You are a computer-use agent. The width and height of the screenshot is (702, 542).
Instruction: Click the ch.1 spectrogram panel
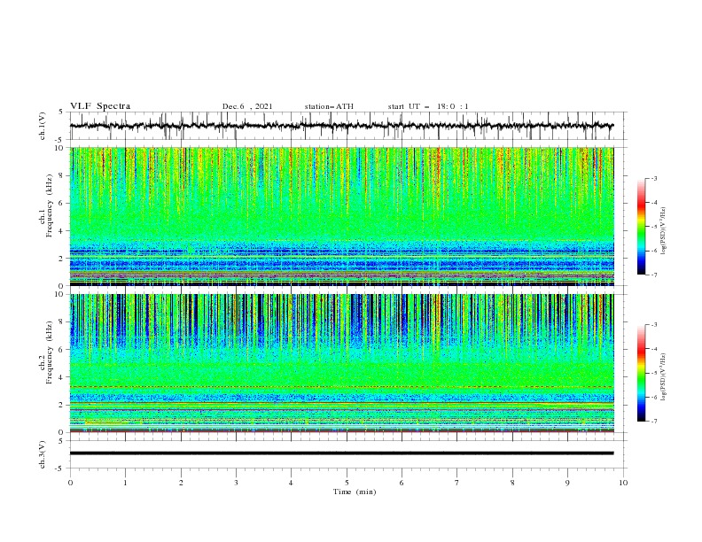pyautogui.click(x=342, y=216)
